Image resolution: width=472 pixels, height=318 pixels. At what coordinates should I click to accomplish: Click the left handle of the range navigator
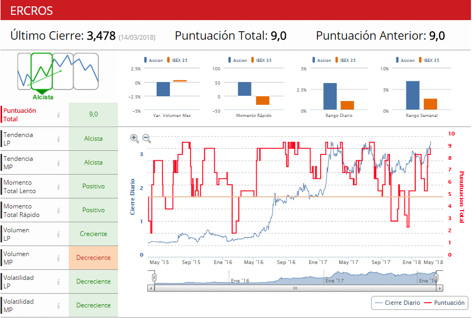click(x=154, y=277)
